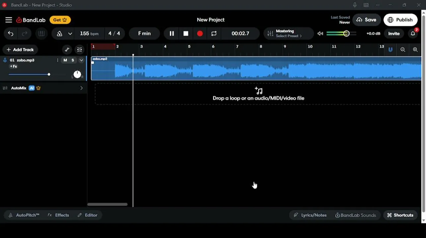Click the redo arrow
This screenshot has width=426, height=238.
[25, 33]
